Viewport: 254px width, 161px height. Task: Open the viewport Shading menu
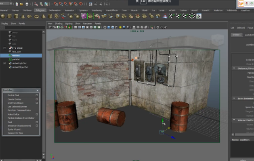coord(59,24)
